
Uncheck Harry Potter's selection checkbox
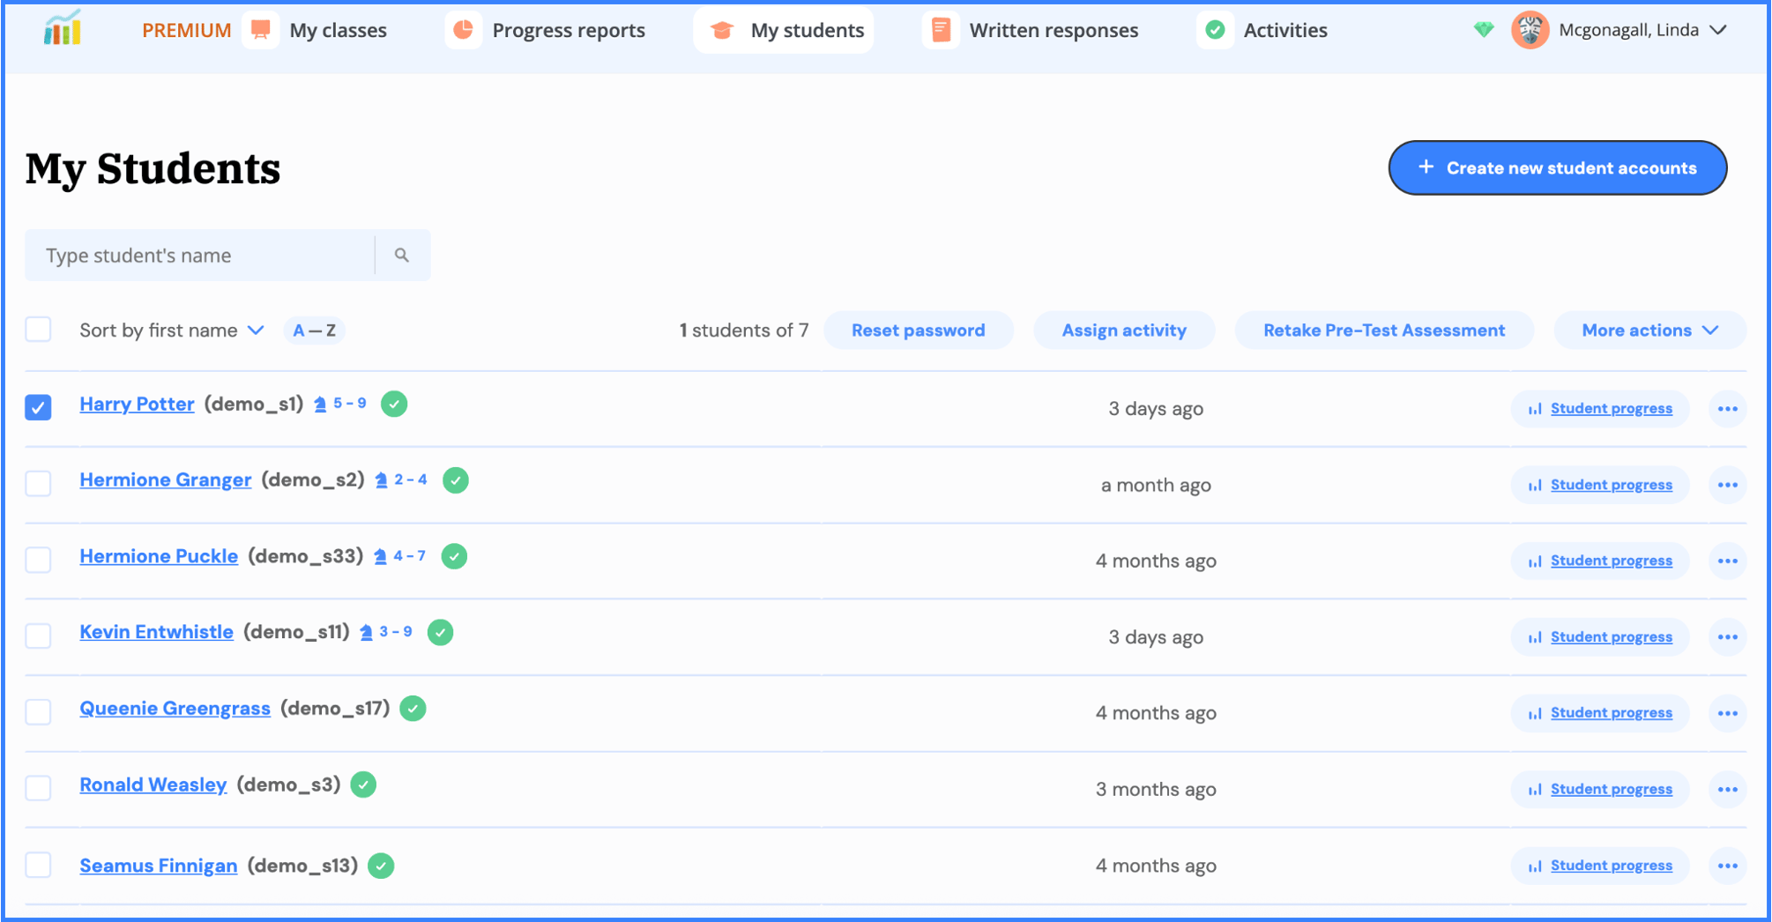pyautogui.click(x=38, y=407)
